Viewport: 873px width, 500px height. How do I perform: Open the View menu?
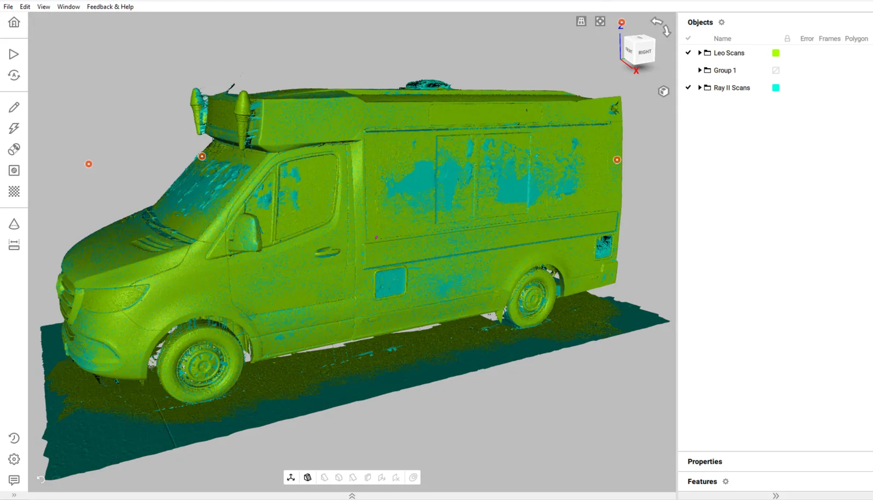pos(44,7)
